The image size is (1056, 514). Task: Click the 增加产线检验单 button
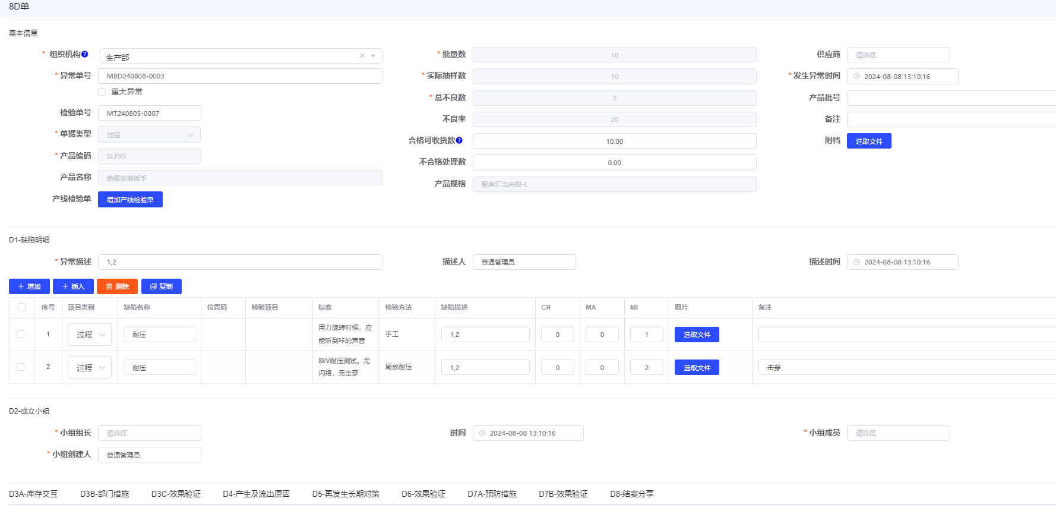click(x=130, y=200)
